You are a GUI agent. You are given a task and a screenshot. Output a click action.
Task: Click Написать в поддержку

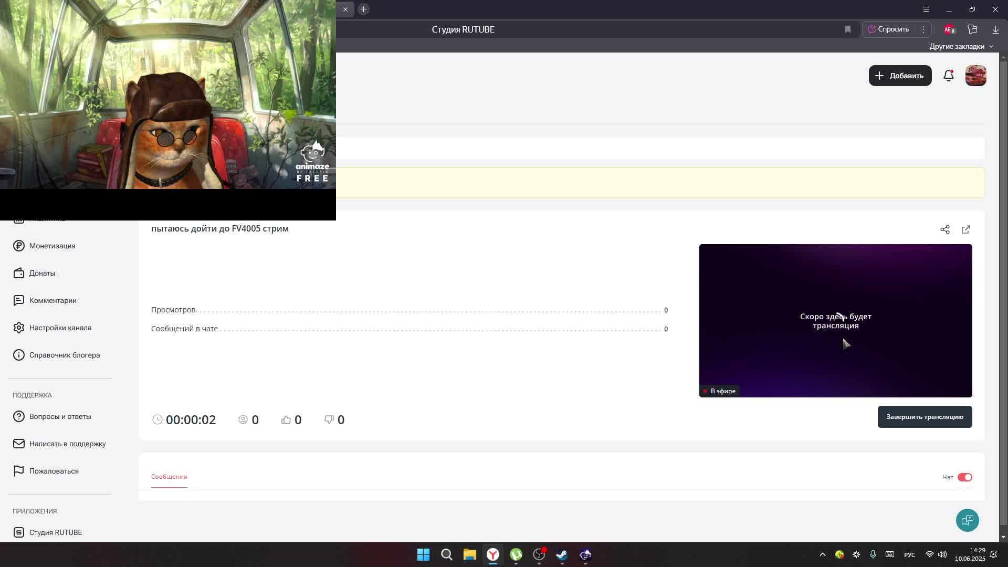pyautogui.click(x=67, y=444)
